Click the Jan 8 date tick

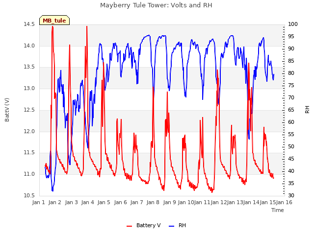tap(153, 202)
